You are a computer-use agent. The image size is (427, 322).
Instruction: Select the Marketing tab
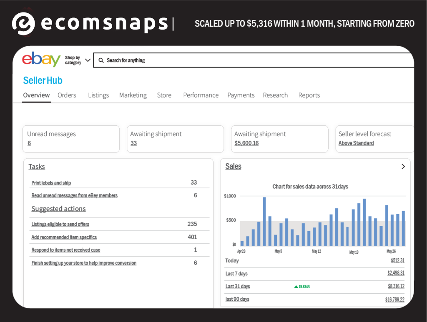click(133, 95)
